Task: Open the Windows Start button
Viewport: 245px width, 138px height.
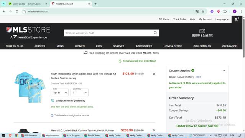Action: tap(3, 135)
